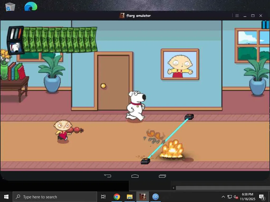The width and height of the screenshot is (270, 202).
Task: Open the notification center icon
Action: pos(262,197)
